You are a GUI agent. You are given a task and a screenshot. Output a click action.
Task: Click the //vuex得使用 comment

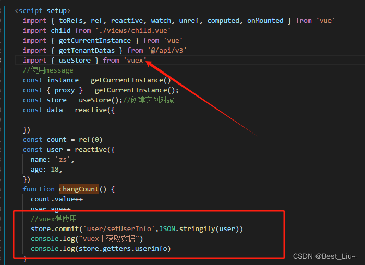(54, 219)
